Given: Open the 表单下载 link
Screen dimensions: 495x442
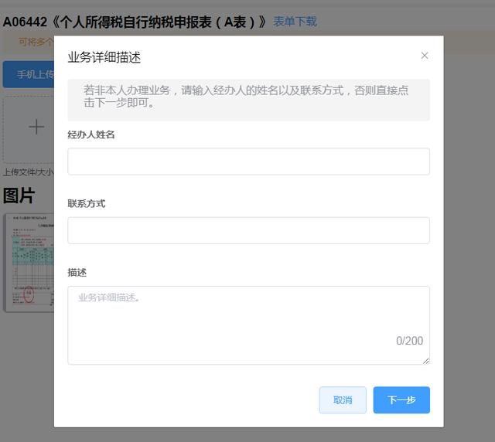Looking at the screenshot, I should (x=295, y=22).
